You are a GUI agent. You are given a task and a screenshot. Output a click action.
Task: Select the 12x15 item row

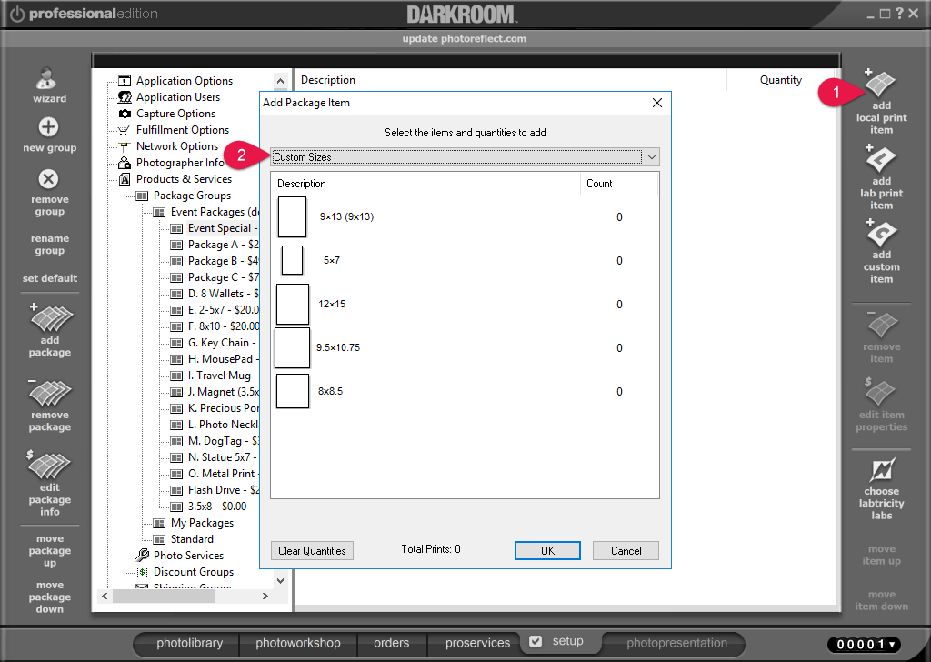click(x=465, y=304)
